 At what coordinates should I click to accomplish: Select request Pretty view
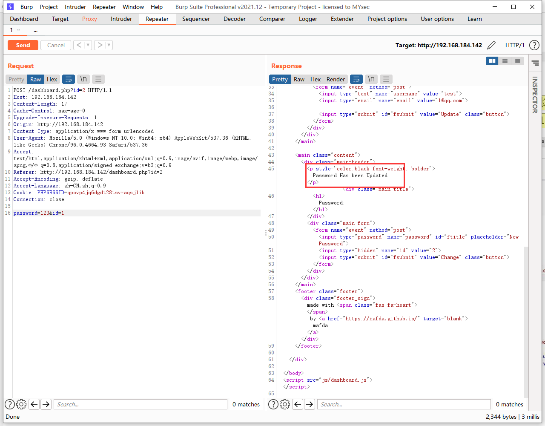[16, 79]
